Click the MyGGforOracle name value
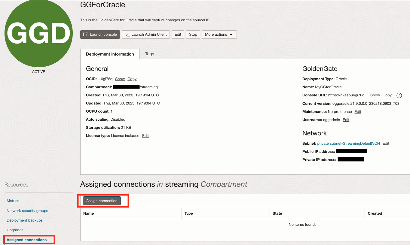The width and height of the screenshot is (410, 245). coord(328,87)
